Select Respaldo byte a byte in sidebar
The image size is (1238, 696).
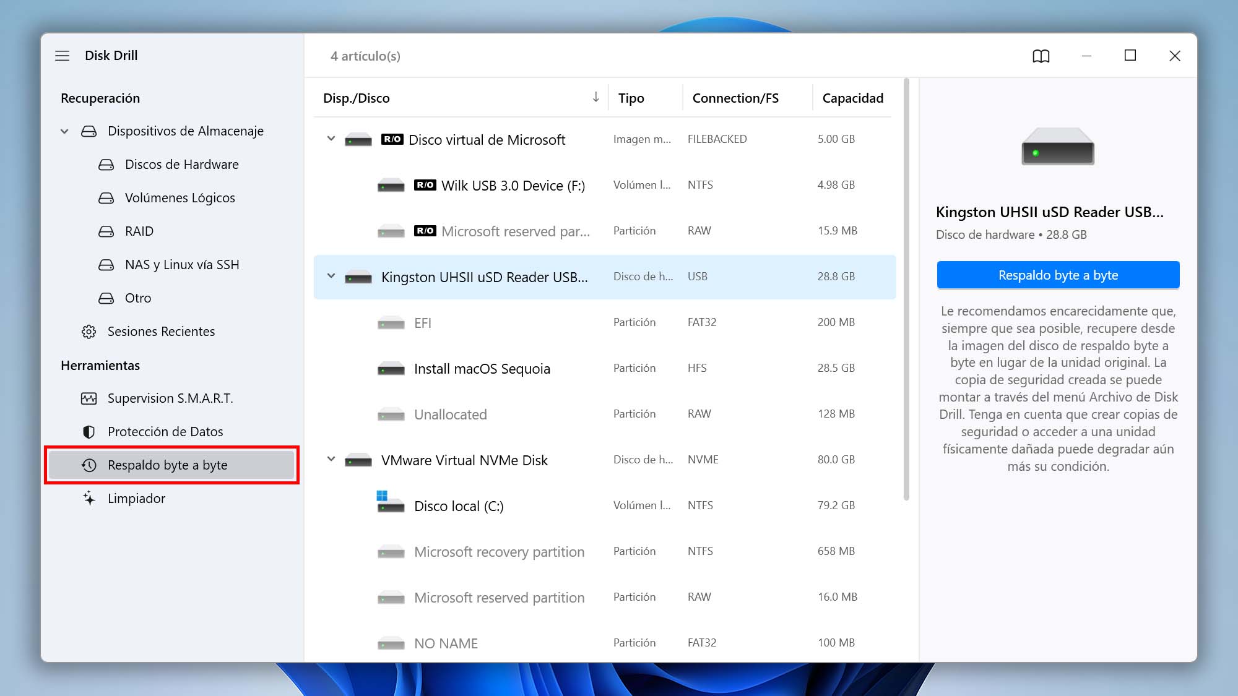click(x=171, y=465)
